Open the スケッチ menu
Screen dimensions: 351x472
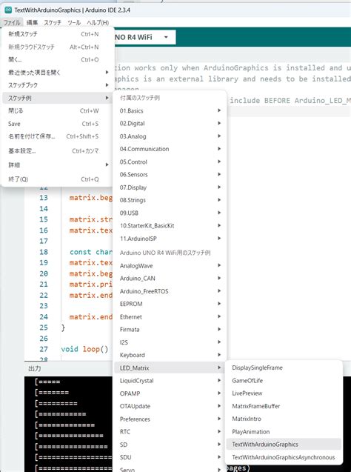[x=53, y=22]
